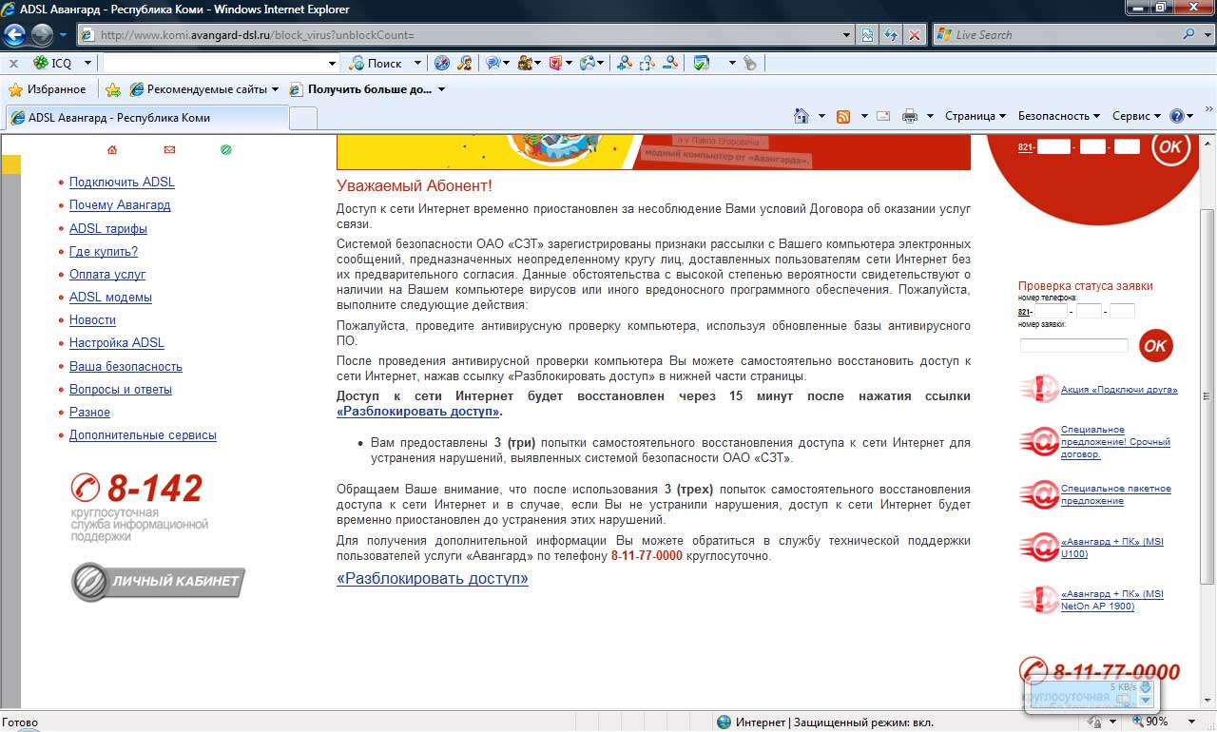Expand the address bar history dropdown
Image resolution: width=1217 pixels, height=732 pixels.
848,35
